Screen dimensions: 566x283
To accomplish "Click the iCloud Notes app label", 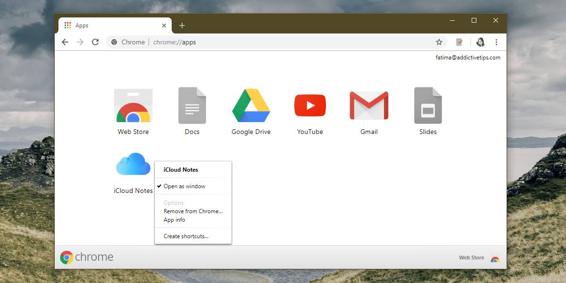I will tap(133, 191).
